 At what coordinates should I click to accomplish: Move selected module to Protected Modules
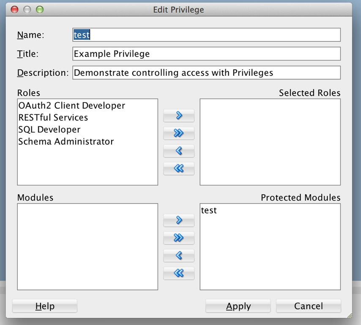[x=179, y=220]
